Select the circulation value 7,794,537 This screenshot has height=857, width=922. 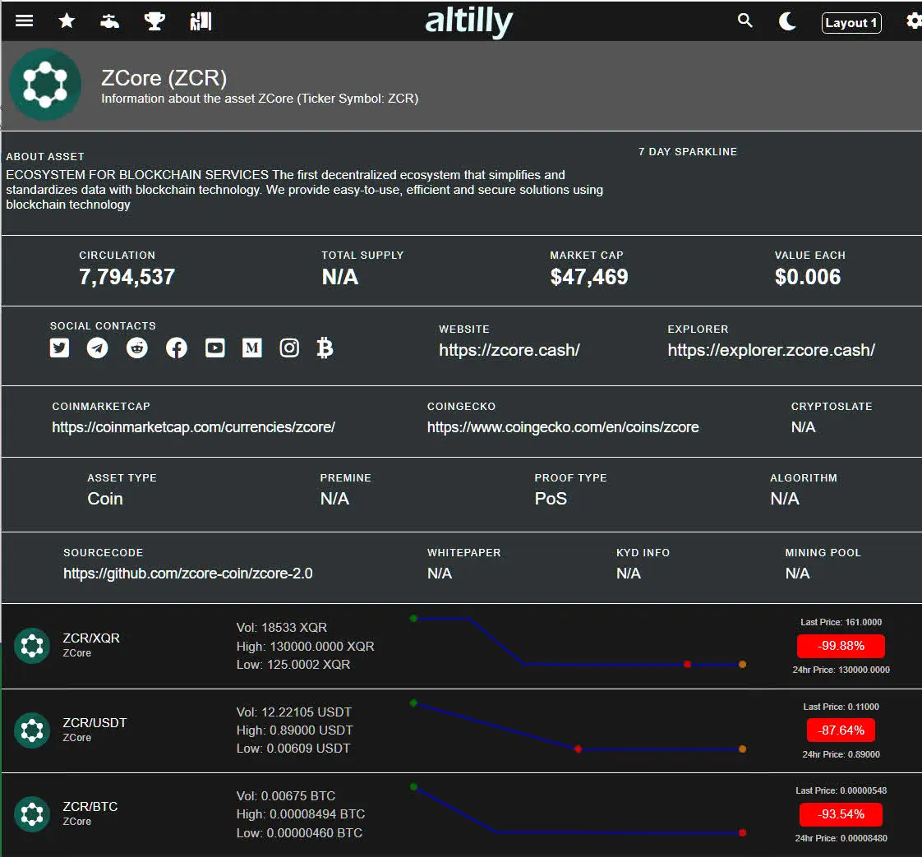[x=127, y=277]
